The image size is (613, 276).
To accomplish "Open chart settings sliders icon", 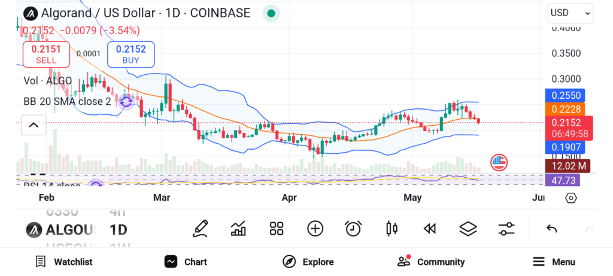I will [x=506, y=228].
